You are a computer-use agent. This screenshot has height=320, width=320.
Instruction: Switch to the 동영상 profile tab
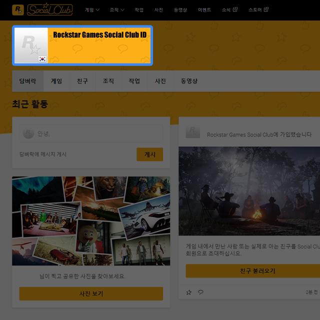pos(189,81)
